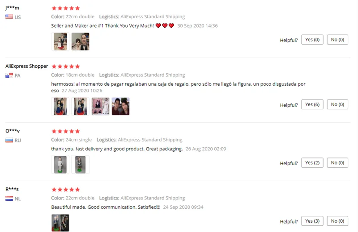The image size is (358, 232).
Task: Open the fourth photo in AliExpress Shopper's review
Action: (x=120, y=107)
